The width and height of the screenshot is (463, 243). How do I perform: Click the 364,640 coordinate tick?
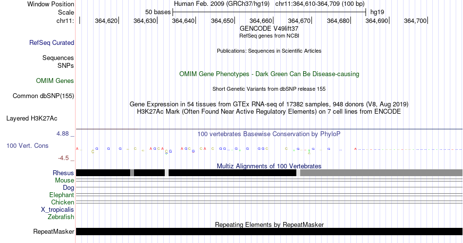point(184,20)
